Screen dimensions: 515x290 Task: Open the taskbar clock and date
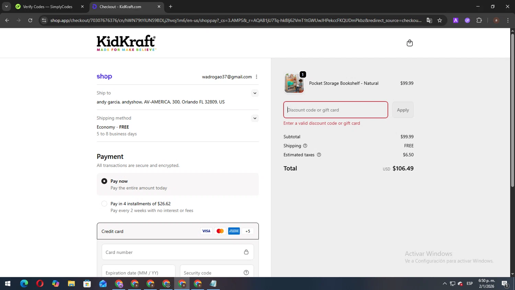tap(487, 284)
